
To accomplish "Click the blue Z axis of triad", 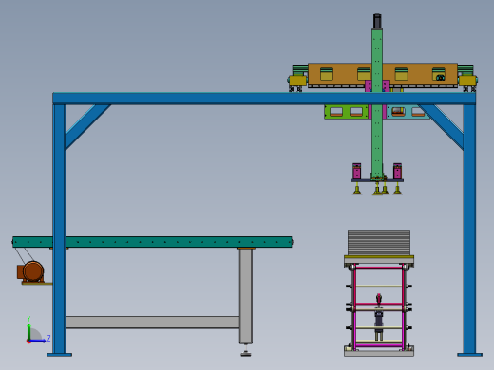I will (38, 341).
